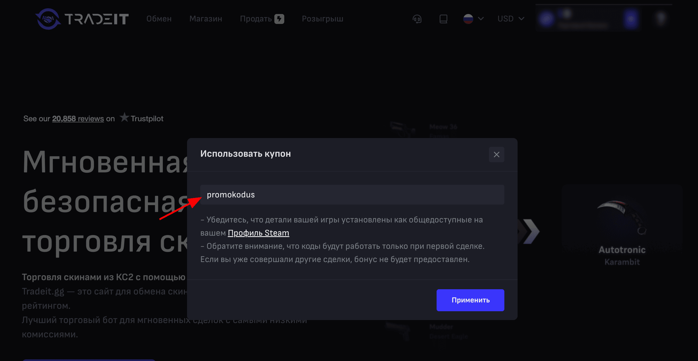Close the coupon dialog with X

(496, 155)
